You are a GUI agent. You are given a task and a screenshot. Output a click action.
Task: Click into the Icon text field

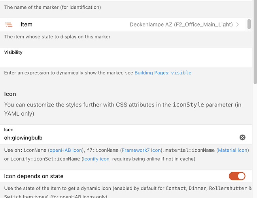[119, 138]
